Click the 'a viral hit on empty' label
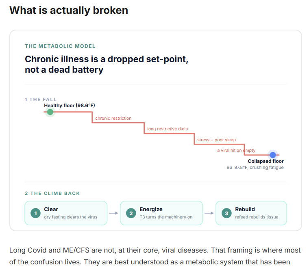Screen dimensions: 307x268 tap(236, 150)
